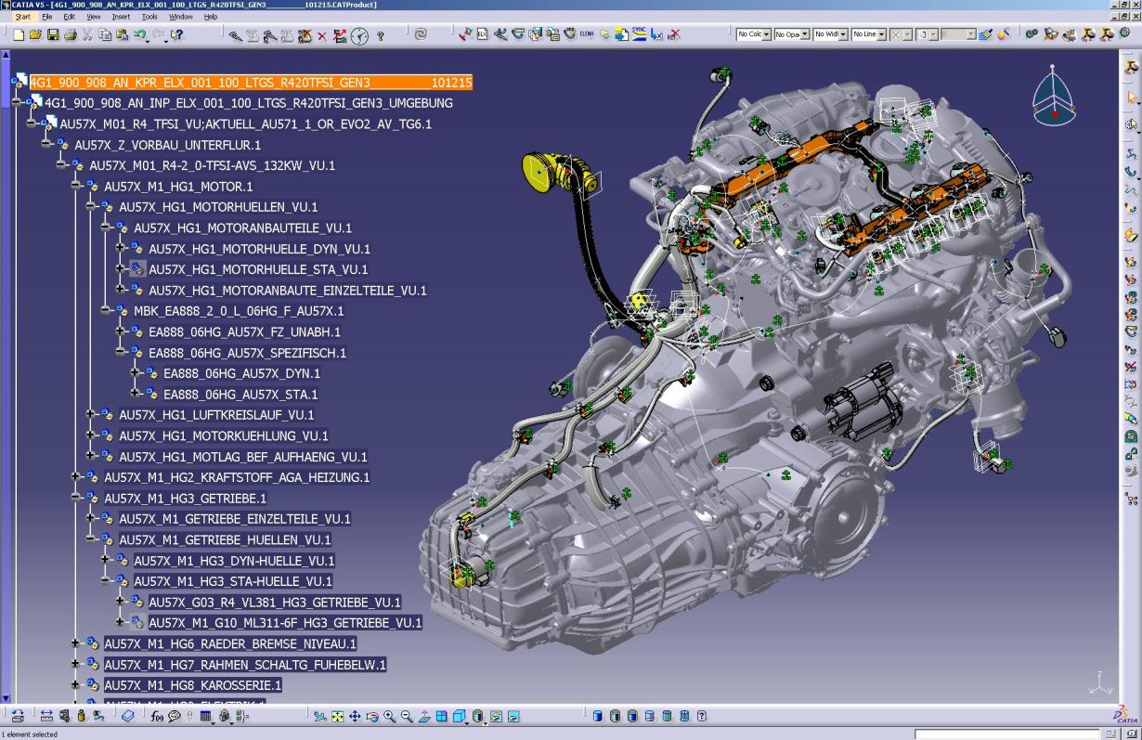Click the power input field in the bottom status bar
Viewport: 1142px width, 740px height.
click(x=1006, y=734)
